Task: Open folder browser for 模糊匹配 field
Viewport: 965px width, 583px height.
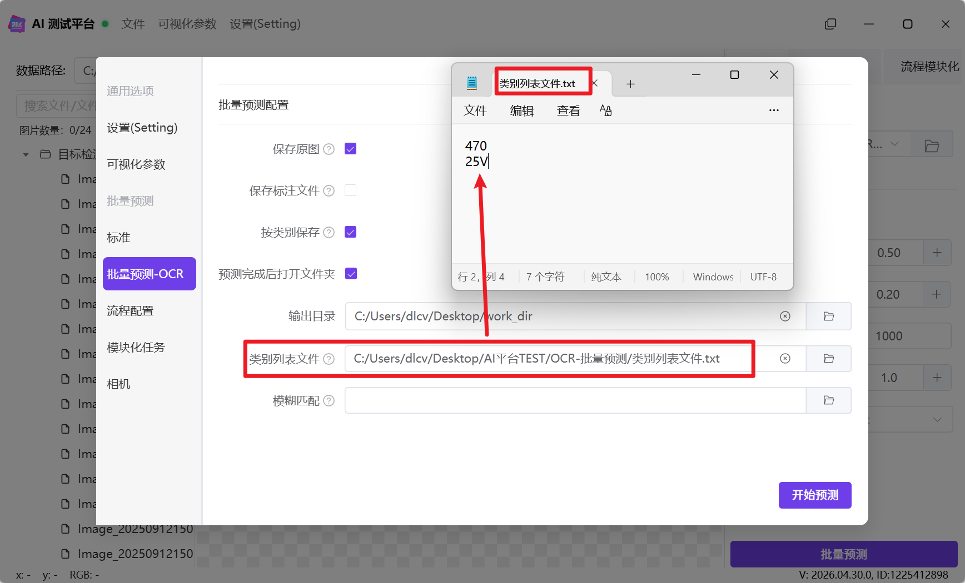Action: pyautogui.click(x=828, y=400)
